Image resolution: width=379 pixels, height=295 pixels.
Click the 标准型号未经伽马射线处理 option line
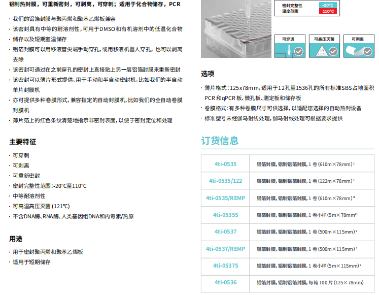coord(273,118)
